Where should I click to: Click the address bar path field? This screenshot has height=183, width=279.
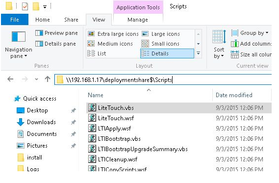(163, 80)
